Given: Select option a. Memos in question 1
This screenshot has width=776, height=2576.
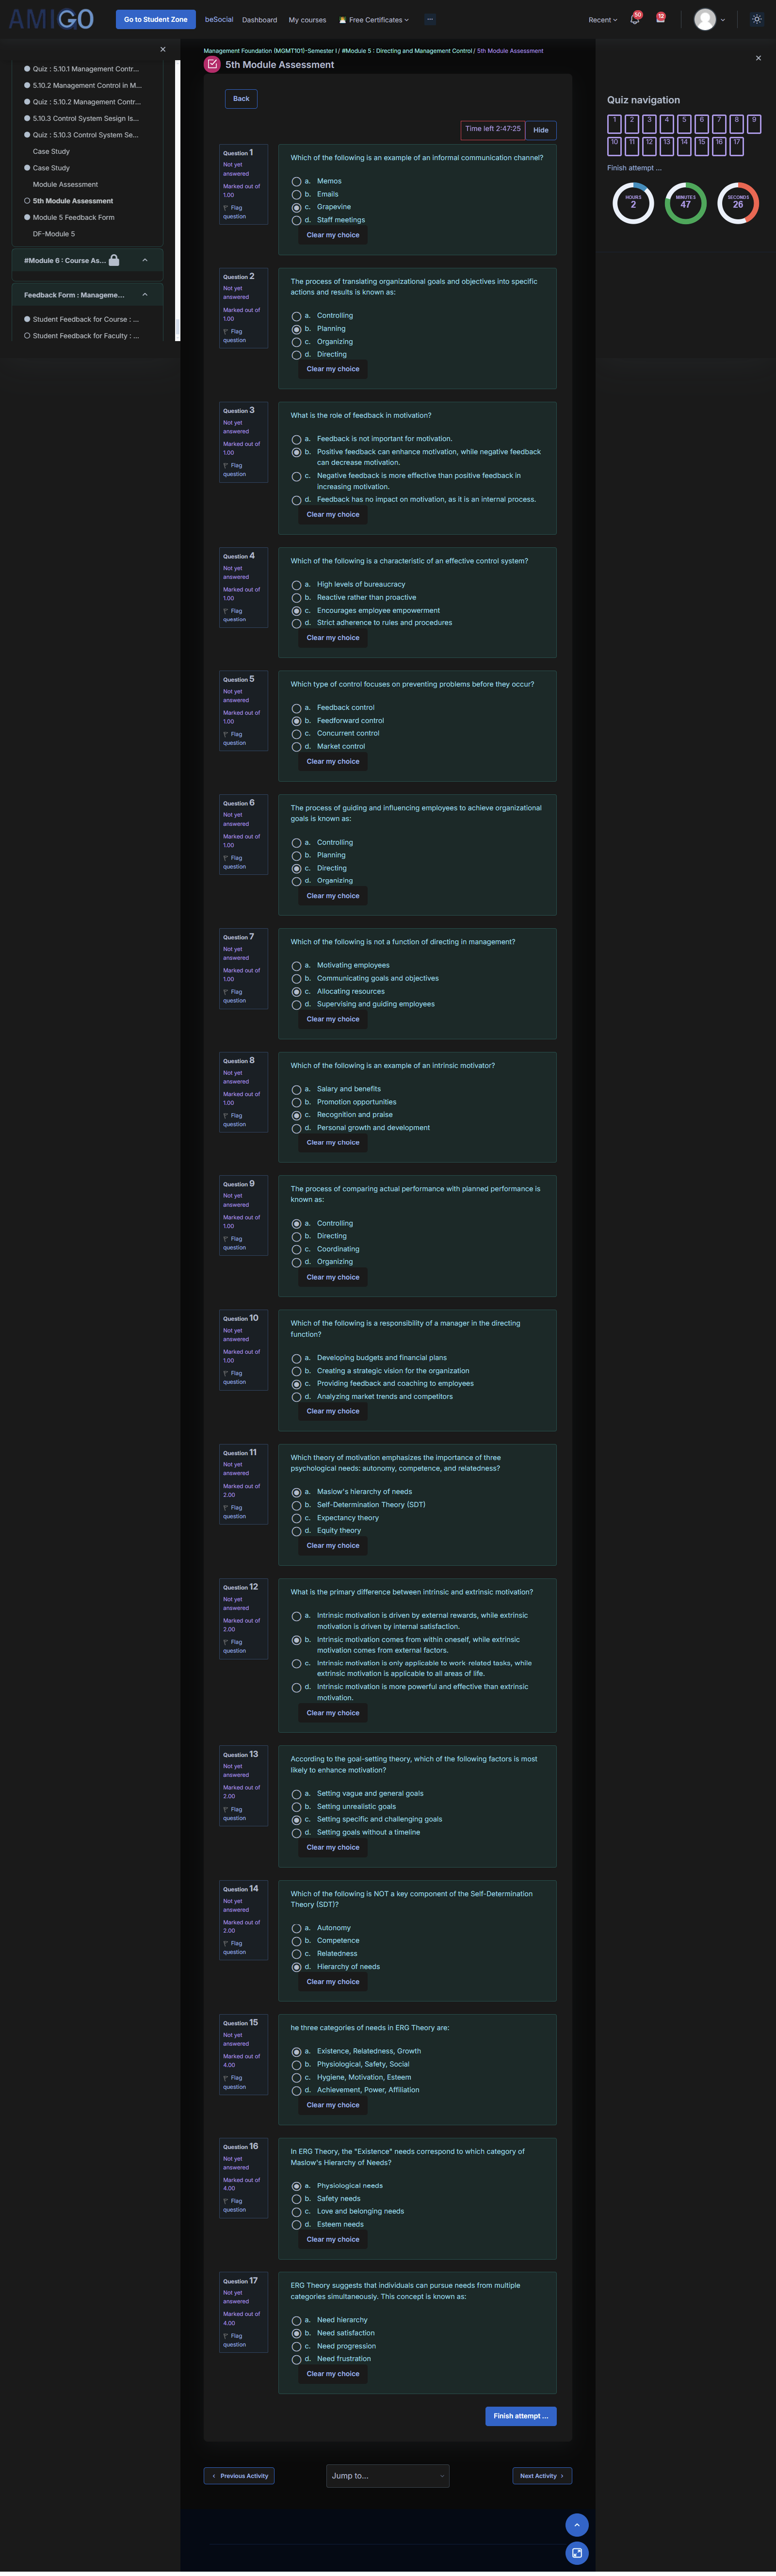Looking at the screenshot, I should click(x=296, y=181).
